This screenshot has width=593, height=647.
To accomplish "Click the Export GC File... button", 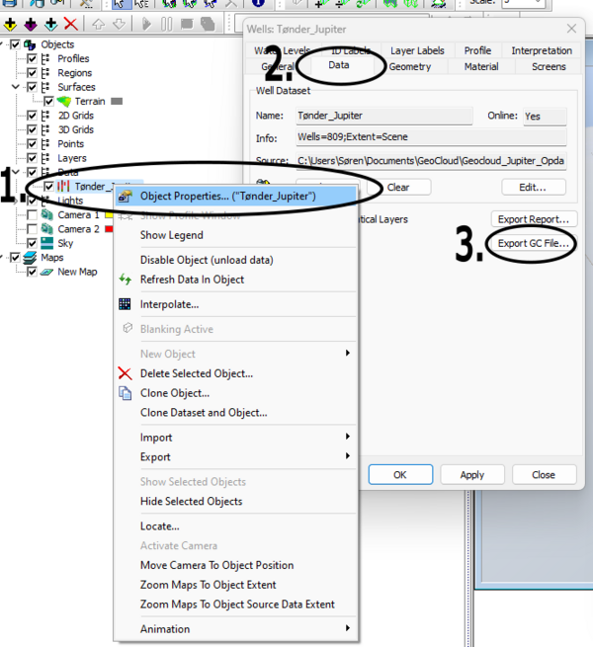I will [533, 243].
